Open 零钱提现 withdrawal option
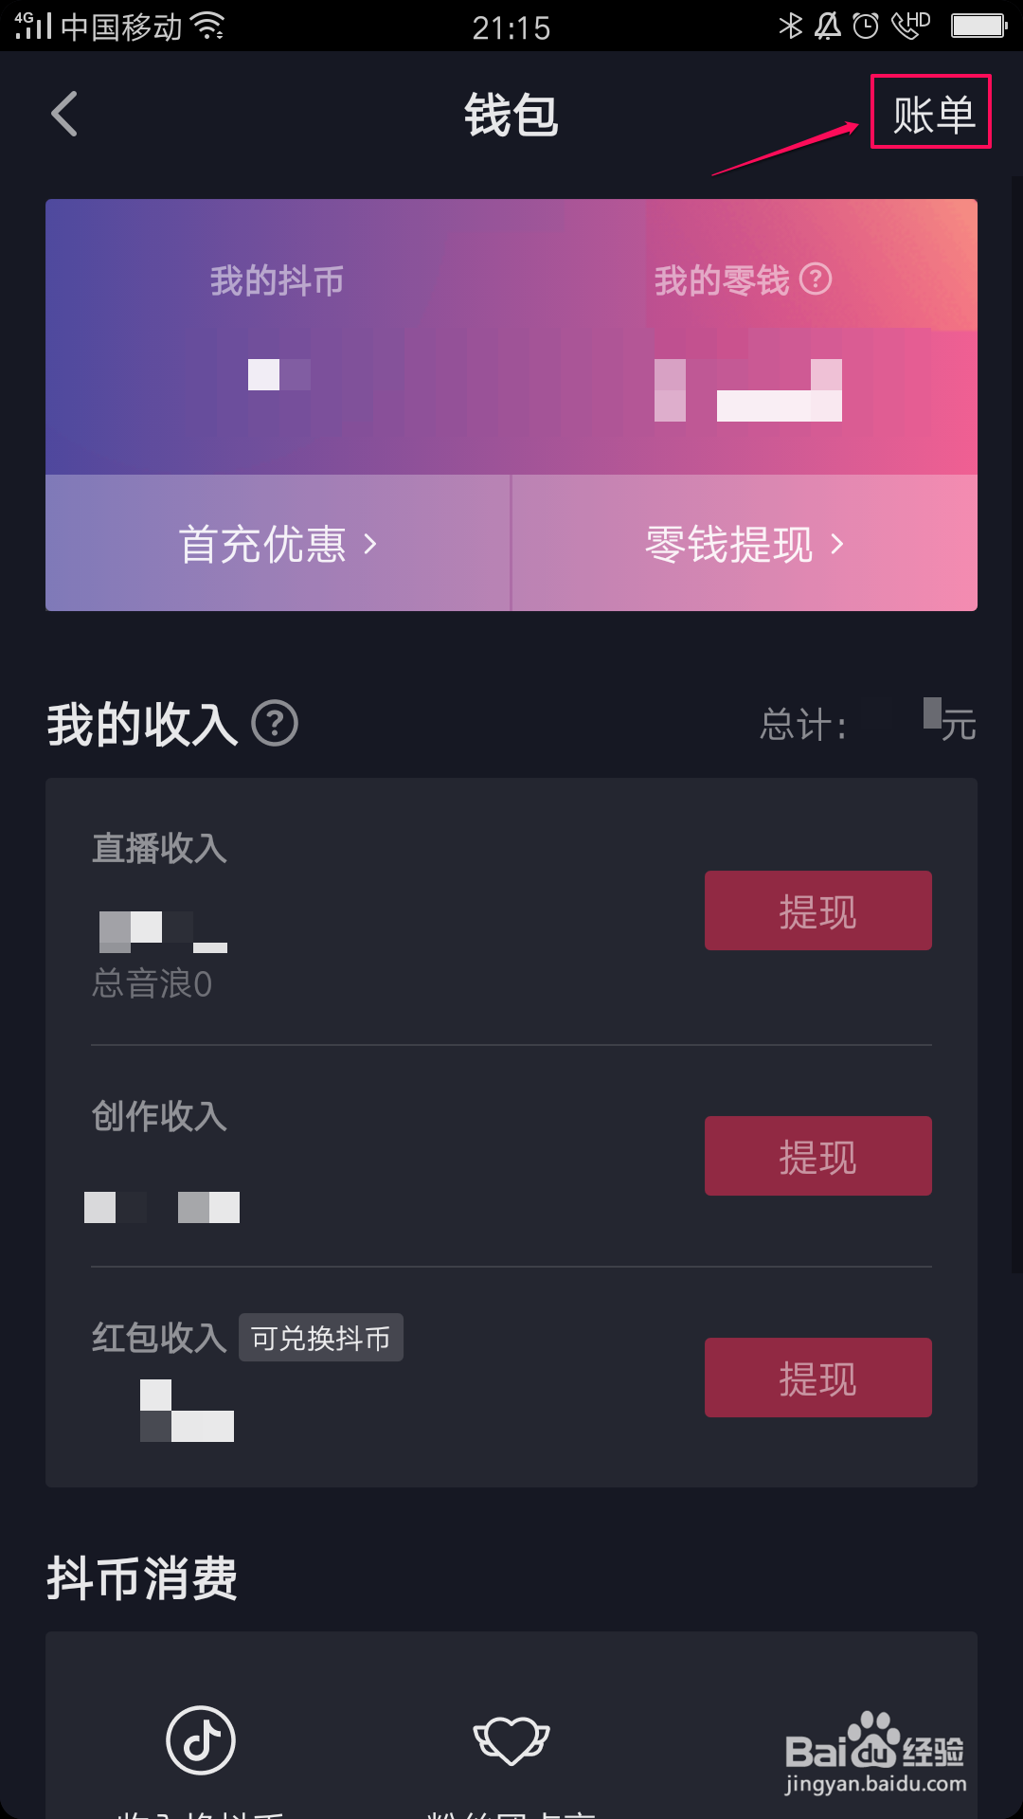Image resolution: width=1023 pixels, height=1819 pixels. pos(745,544)
